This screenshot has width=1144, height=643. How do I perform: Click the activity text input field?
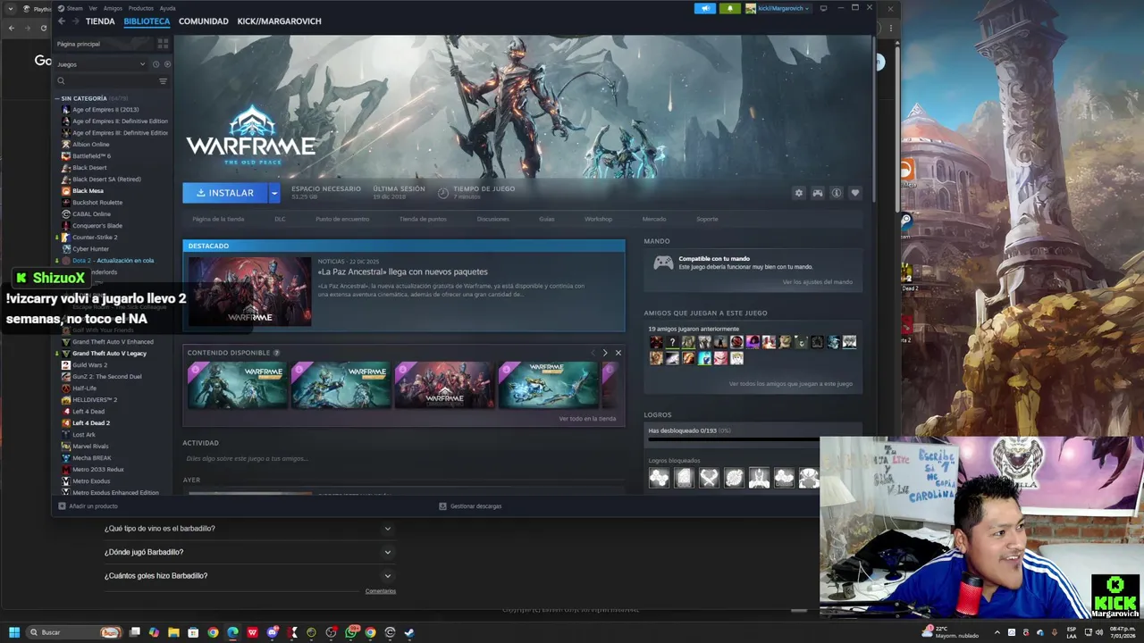click(x=402, y=459)
